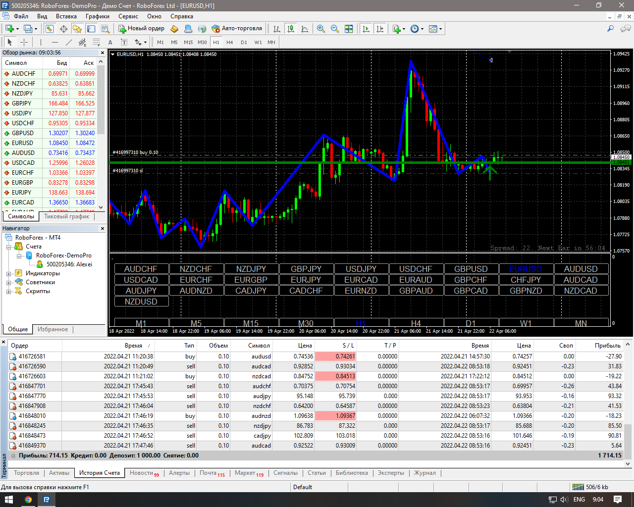Select the equidistant channel tool
The width and height of the screenshot is (634, 507).
83,42
